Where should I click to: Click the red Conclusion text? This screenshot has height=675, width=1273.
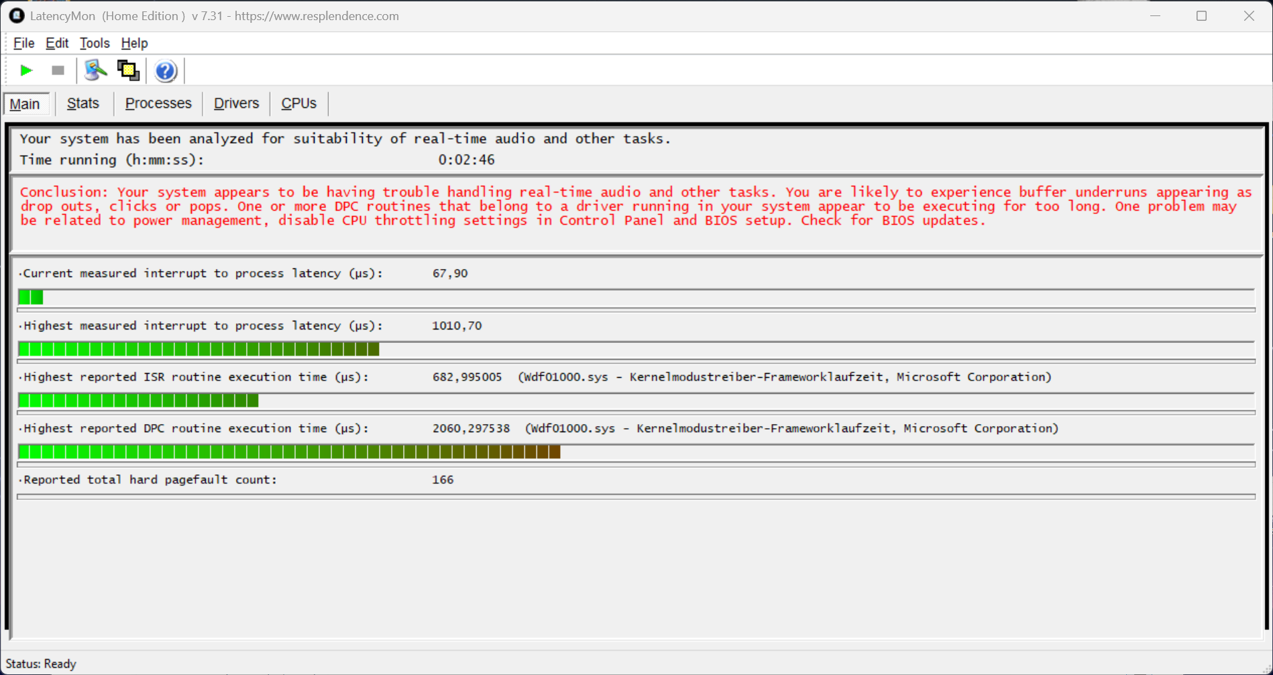click(636, 207)
